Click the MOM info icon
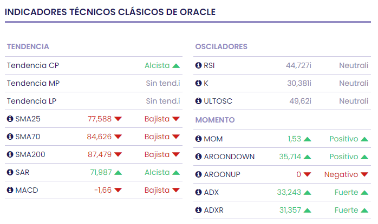The height and width of the screenshot is (224, 378). click(x=198, y=139)
